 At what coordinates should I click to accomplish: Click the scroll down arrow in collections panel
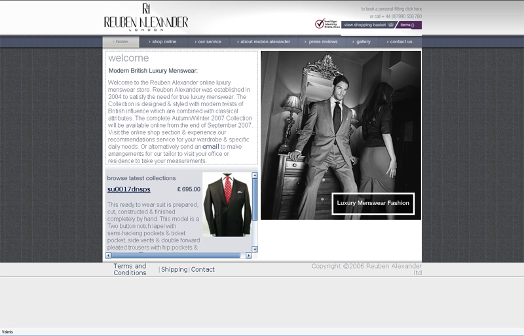pyautogui.click(x=255, y=249)
